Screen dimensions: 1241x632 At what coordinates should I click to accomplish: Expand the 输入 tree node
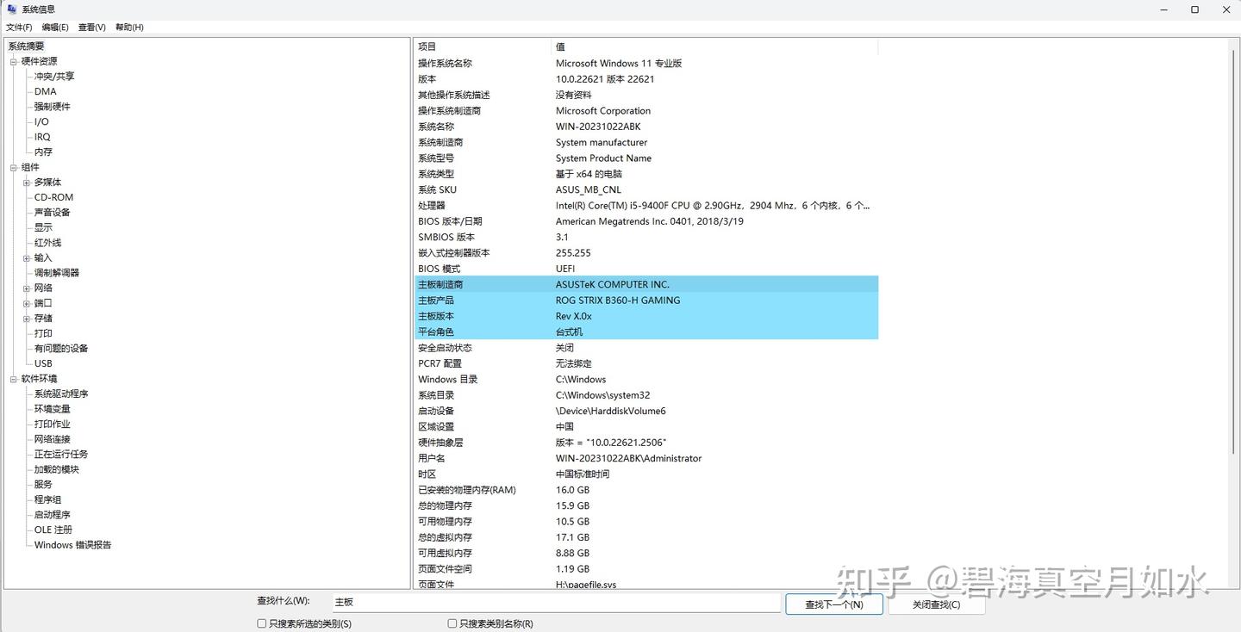[25, 257]
